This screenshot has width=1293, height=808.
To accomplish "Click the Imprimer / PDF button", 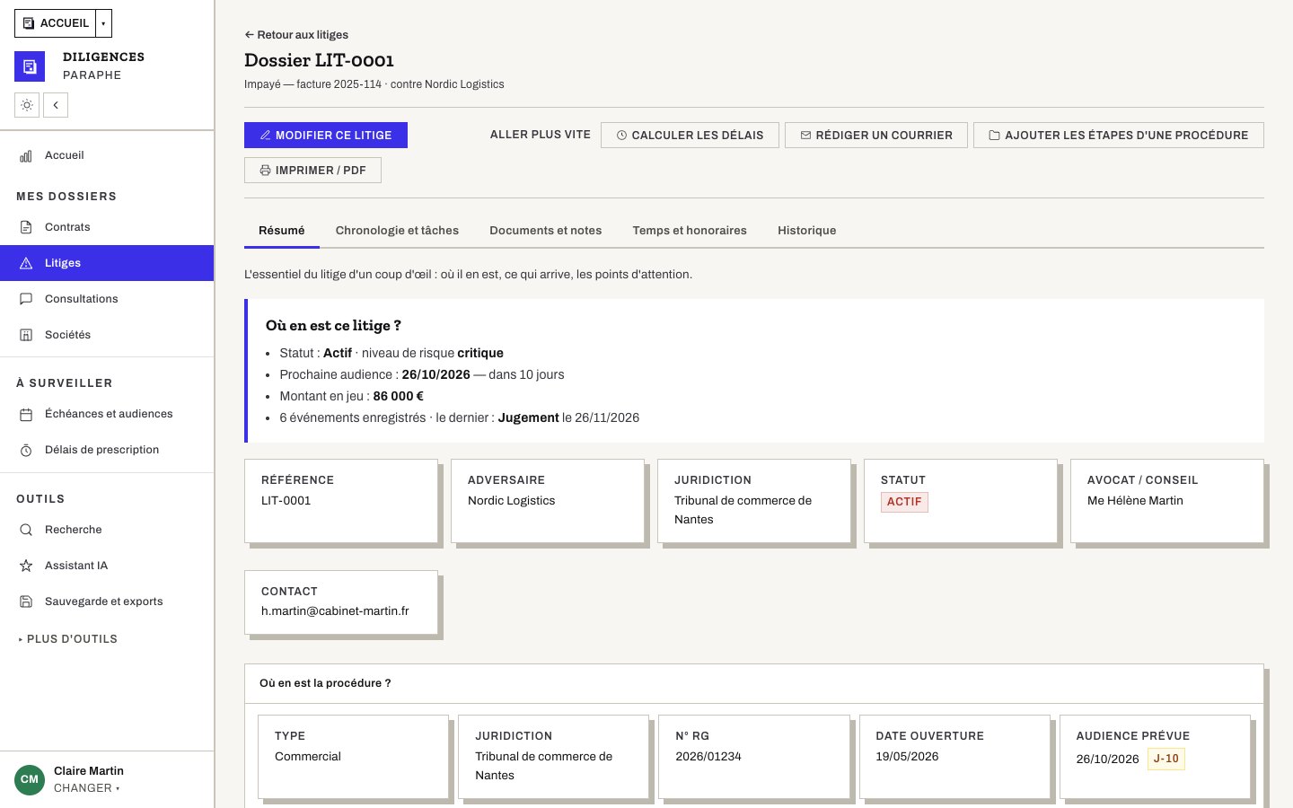I will coord(312,170).
